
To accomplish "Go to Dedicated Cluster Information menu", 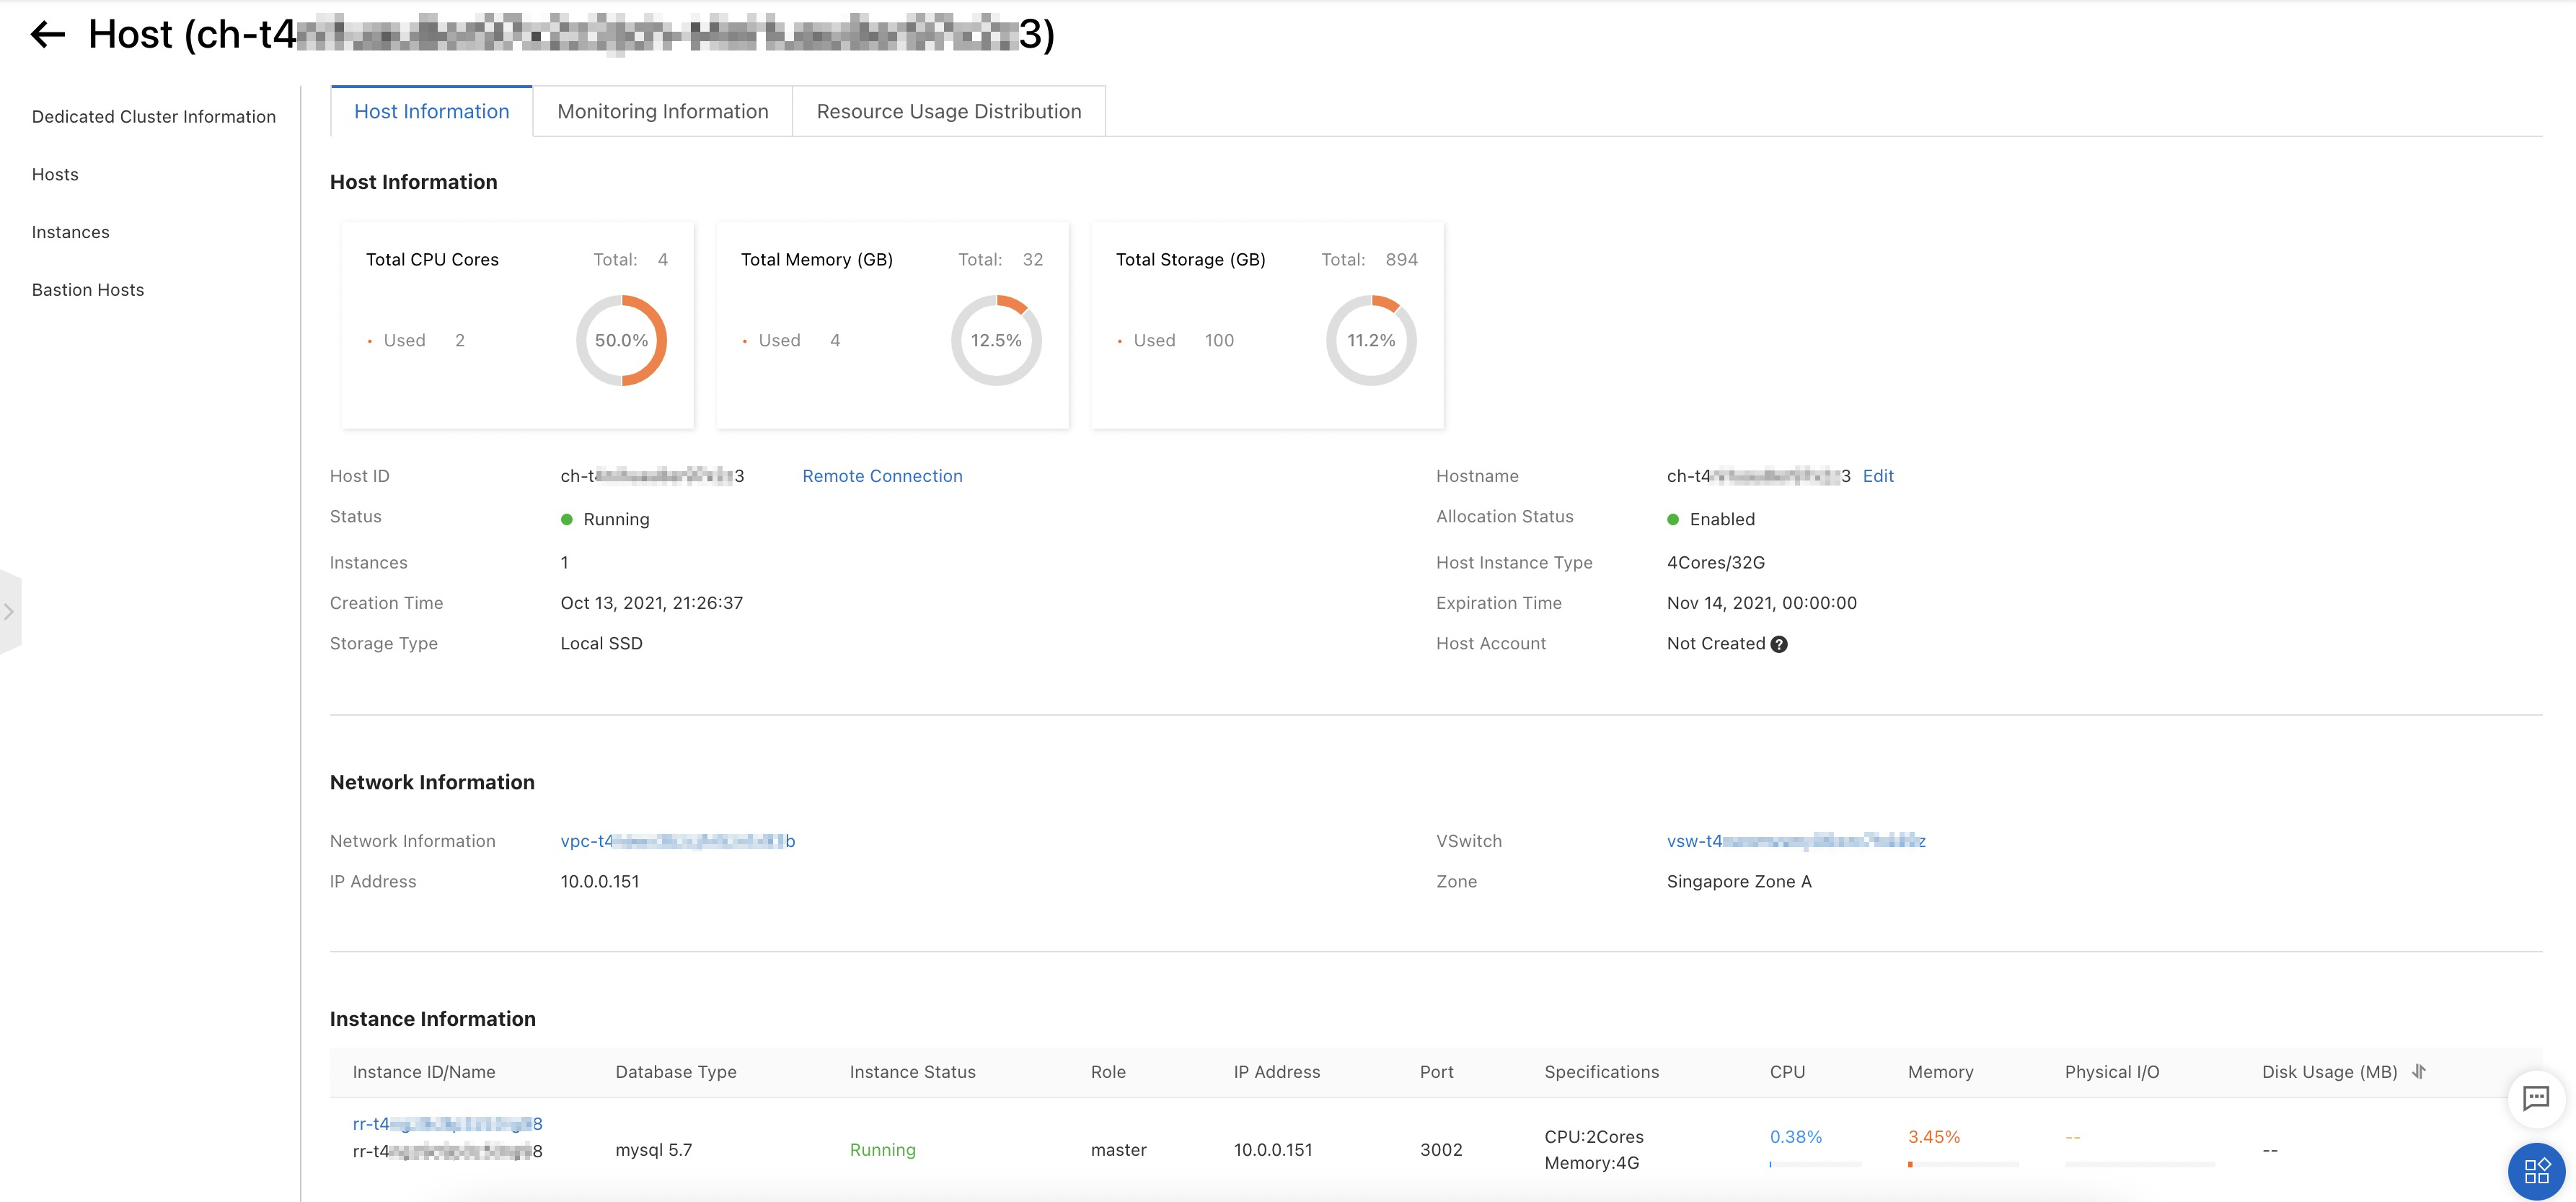I will [x=153, y=117].
